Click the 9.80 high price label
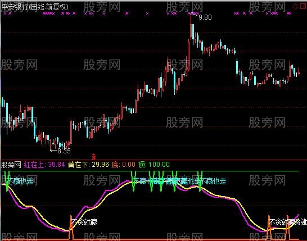The image size is (307, 241). pos(205,17)
